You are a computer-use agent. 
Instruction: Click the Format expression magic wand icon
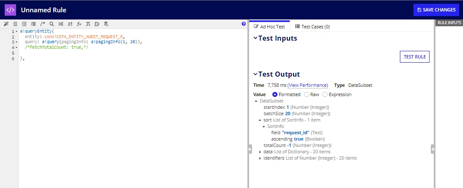[6, 24]
